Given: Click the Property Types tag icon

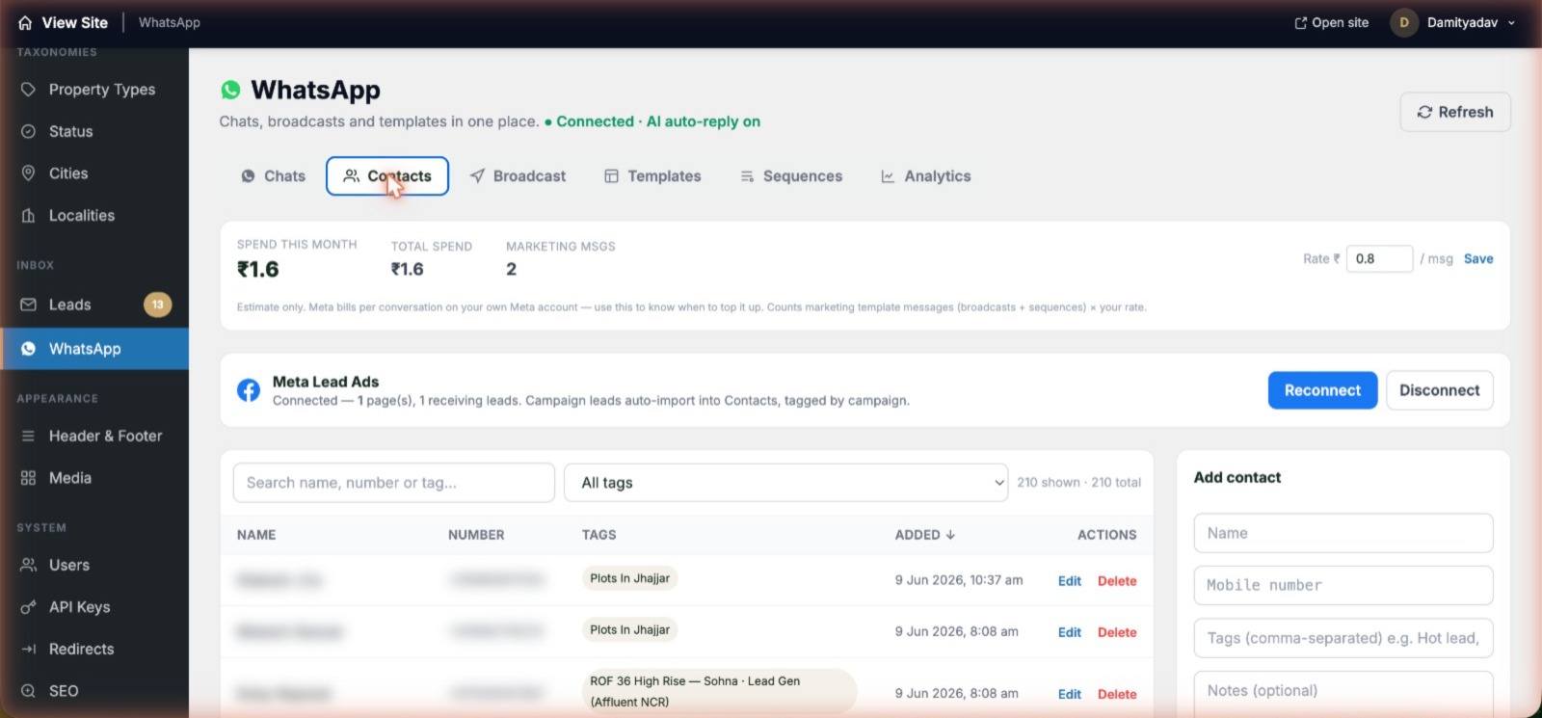Looking at the screenshot, I should (x=29, y=90).
